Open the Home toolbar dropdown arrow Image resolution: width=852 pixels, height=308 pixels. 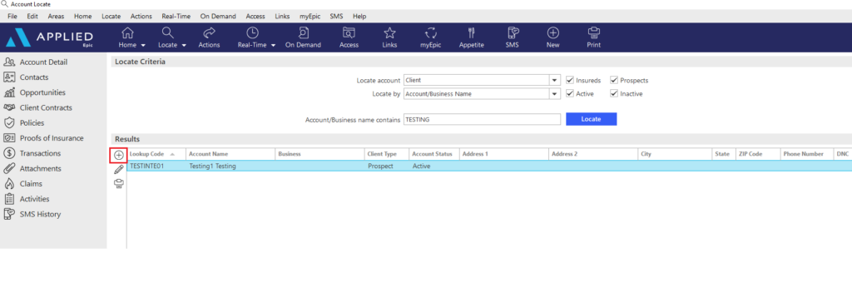coord(143,46)
